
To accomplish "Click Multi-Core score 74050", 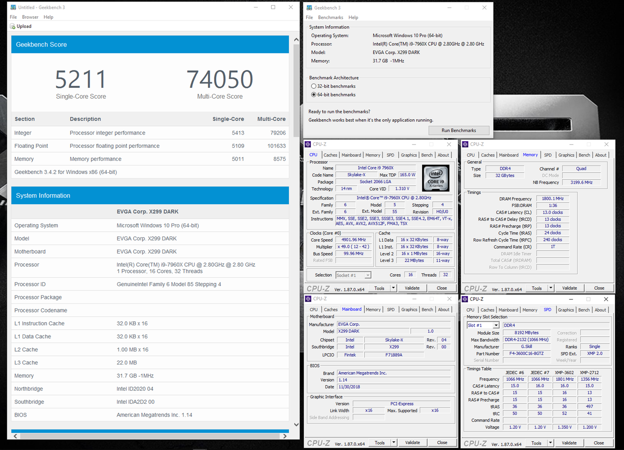I will tap(220, 79).
